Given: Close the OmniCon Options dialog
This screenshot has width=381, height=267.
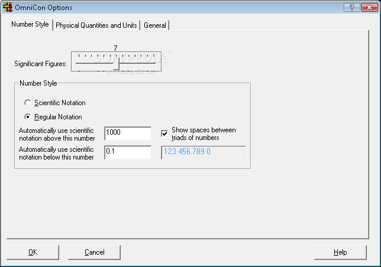Looking at the screenshot, I should (370, 7).
